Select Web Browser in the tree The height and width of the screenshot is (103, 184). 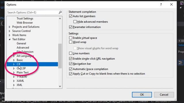point(25,23)
